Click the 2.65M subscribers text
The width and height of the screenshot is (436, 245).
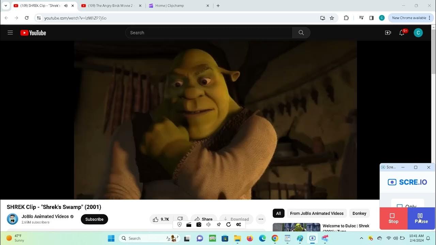click(x=35, y=222)
